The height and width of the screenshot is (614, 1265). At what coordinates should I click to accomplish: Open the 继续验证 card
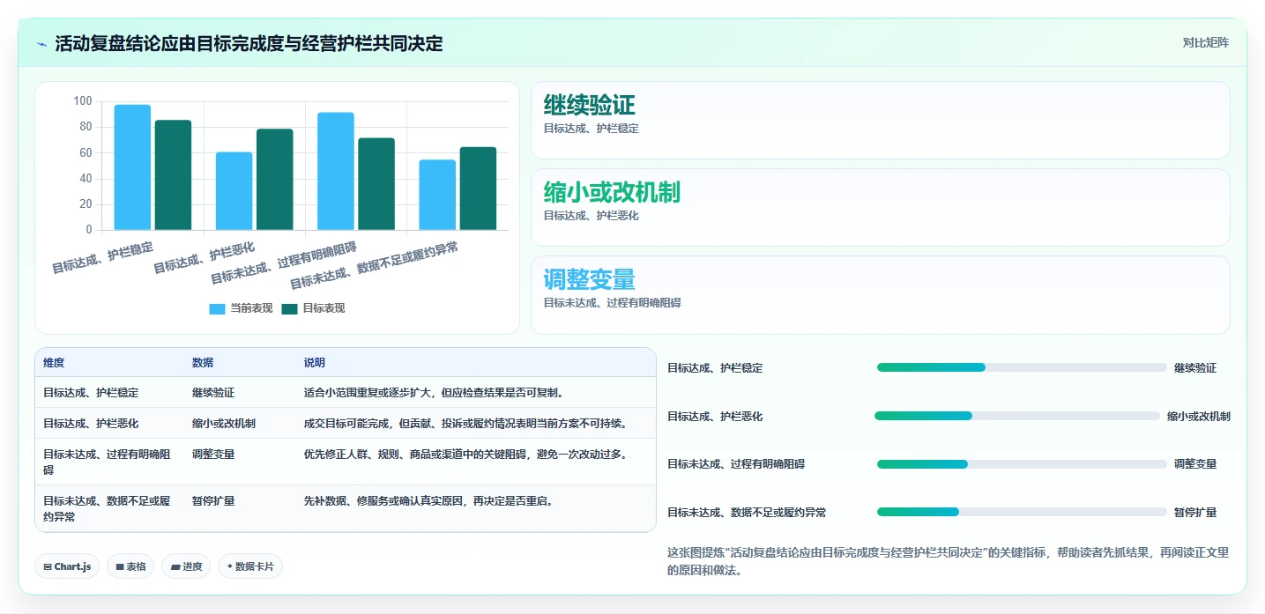point(880,120)
